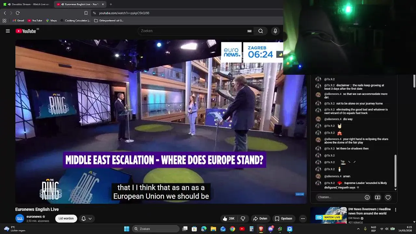This screenshot has height=234, width=416.
Task: Click the Windows taskbar Zoeken search box
Action: [x=156, y=229]
